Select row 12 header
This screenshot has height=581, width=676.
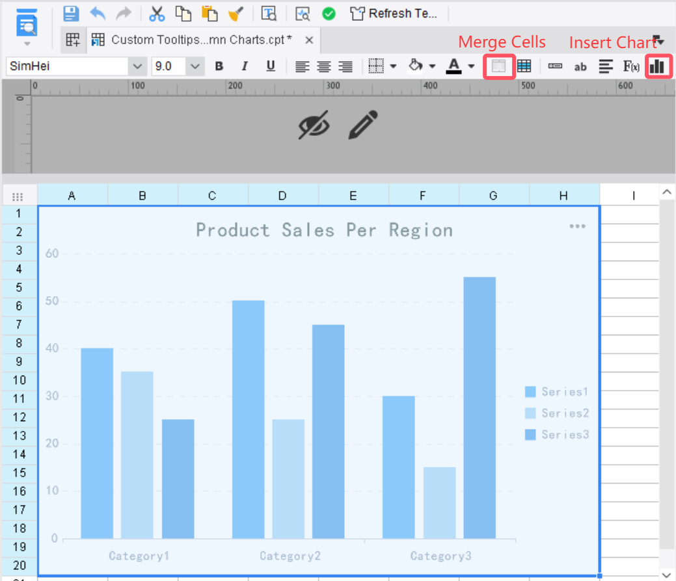coord(19,417)
